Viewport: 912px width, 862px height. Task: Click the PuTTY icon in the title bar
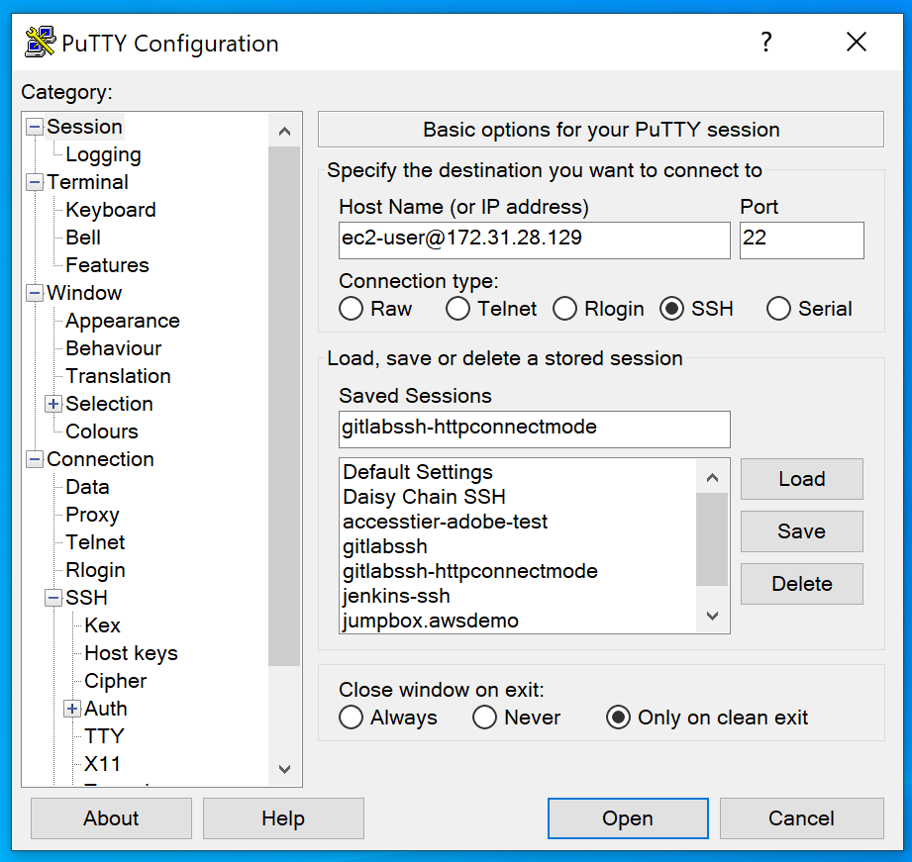click(41, 42)
